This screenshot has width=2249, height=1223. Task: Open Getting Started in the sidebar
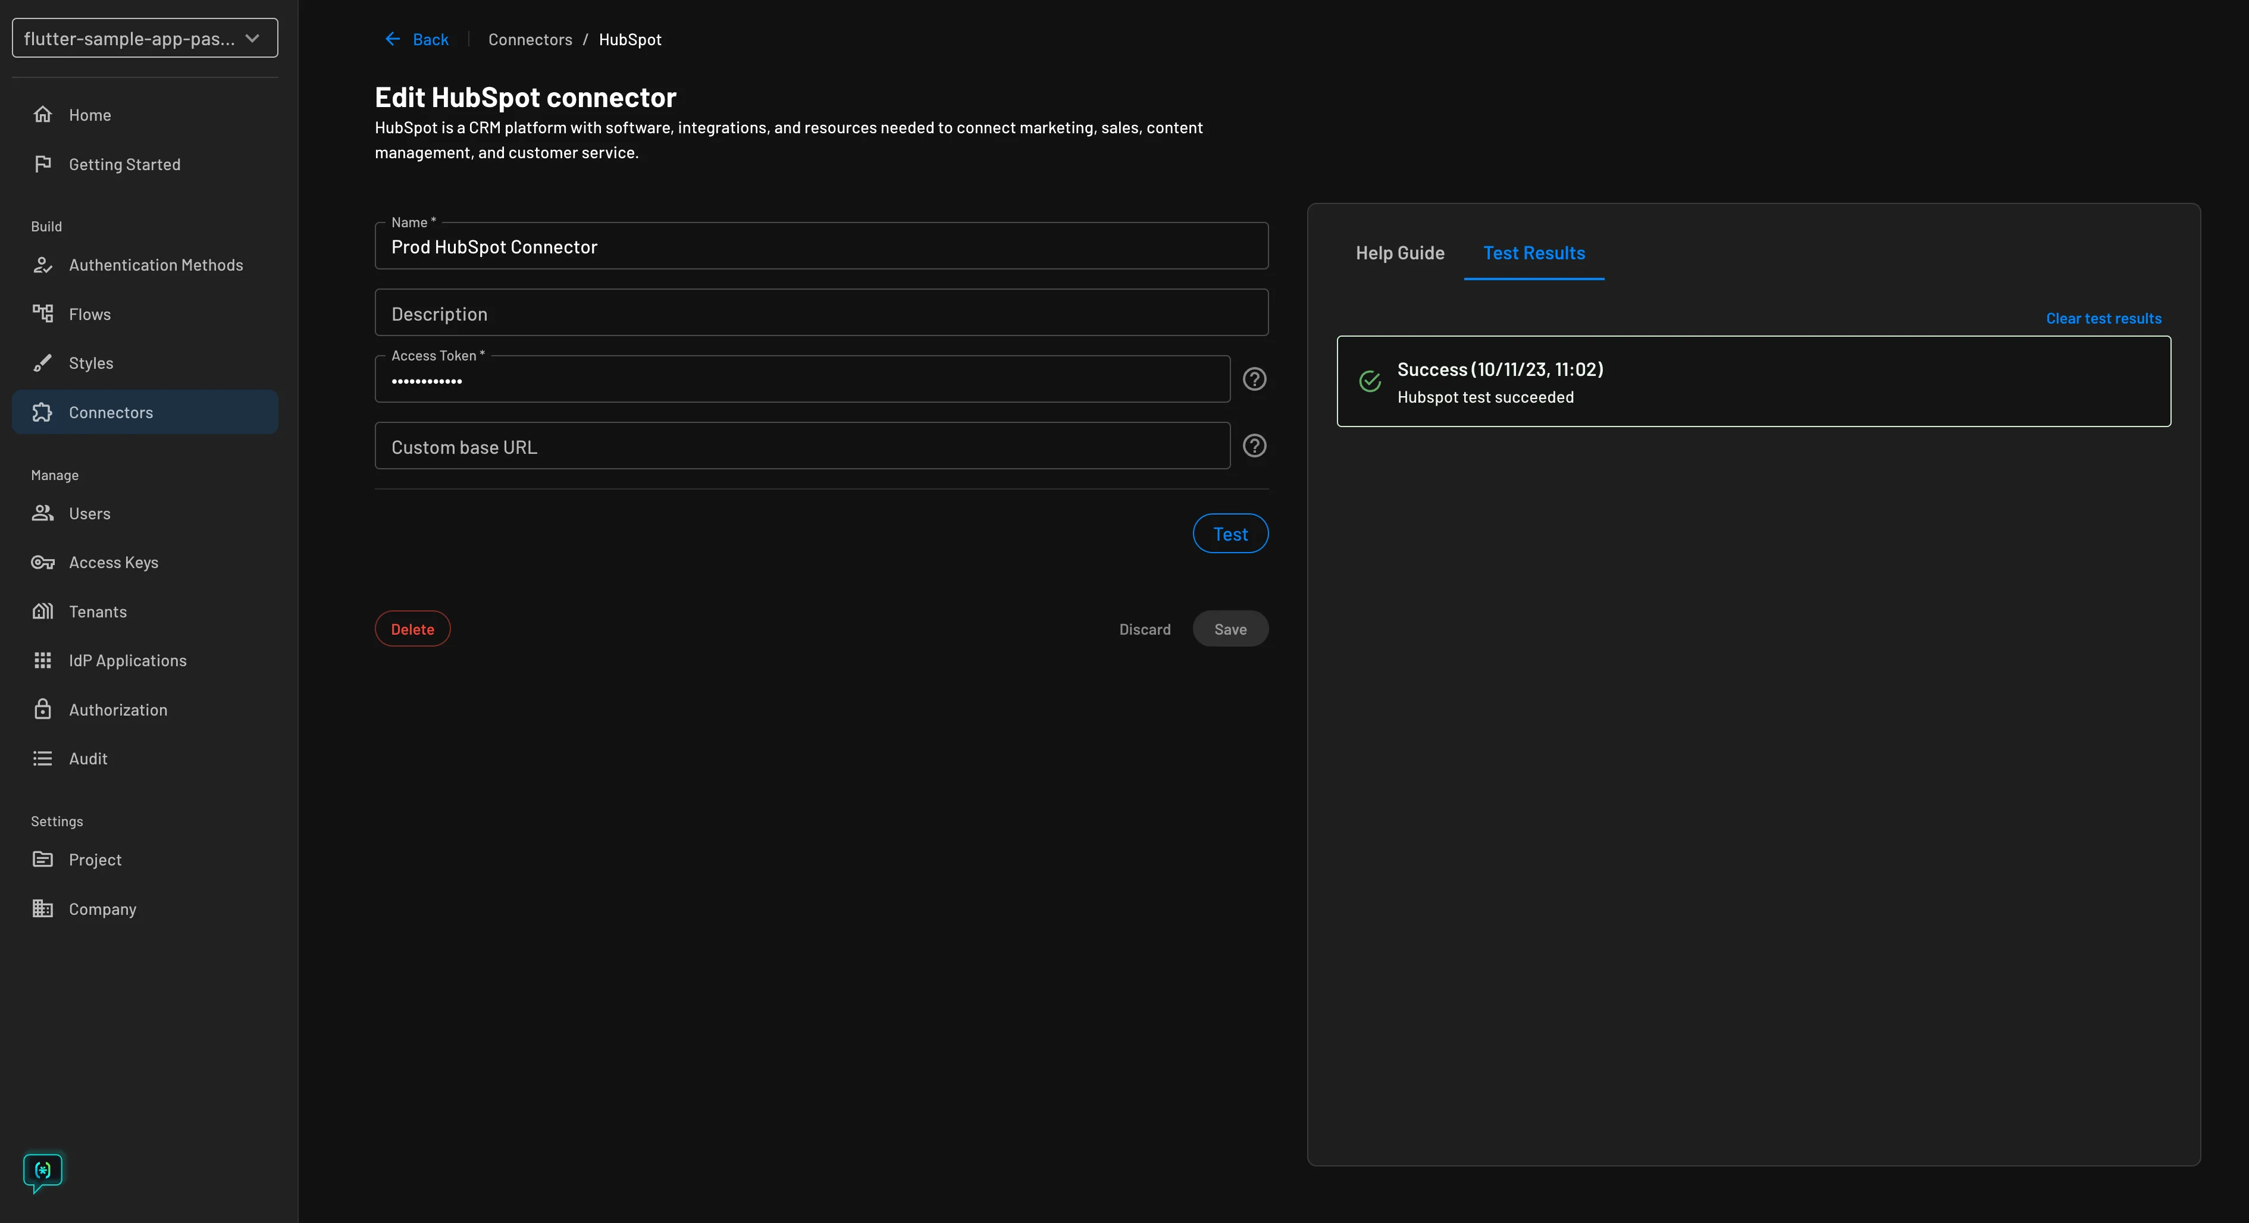[145, 164]
